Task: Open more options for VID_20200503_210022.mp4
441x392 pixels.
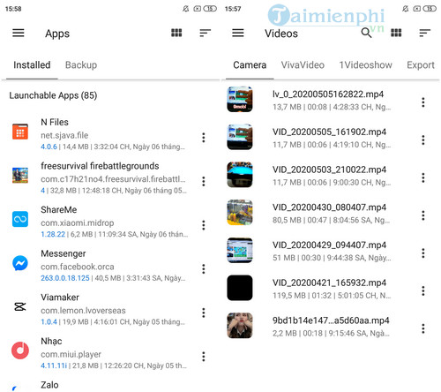Action: coord(423,177)
